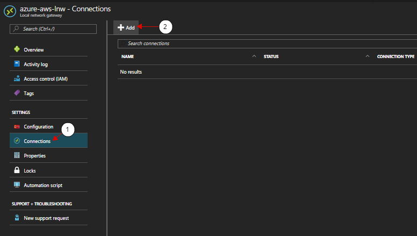The width and height of the screenshot is (417, 236).
Task: Click the Activity log book icon
Action: (17, 64)
